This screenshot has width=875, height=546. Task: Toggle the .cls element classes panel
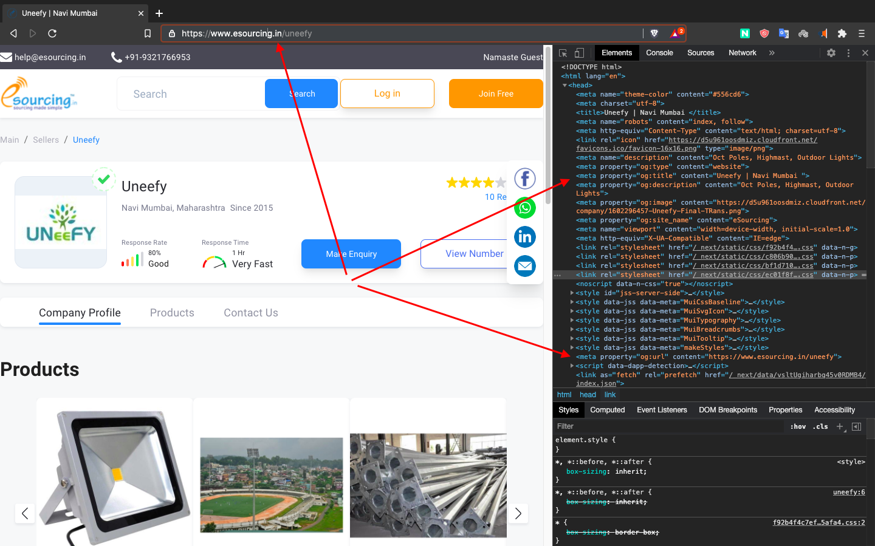pos(822,426)
